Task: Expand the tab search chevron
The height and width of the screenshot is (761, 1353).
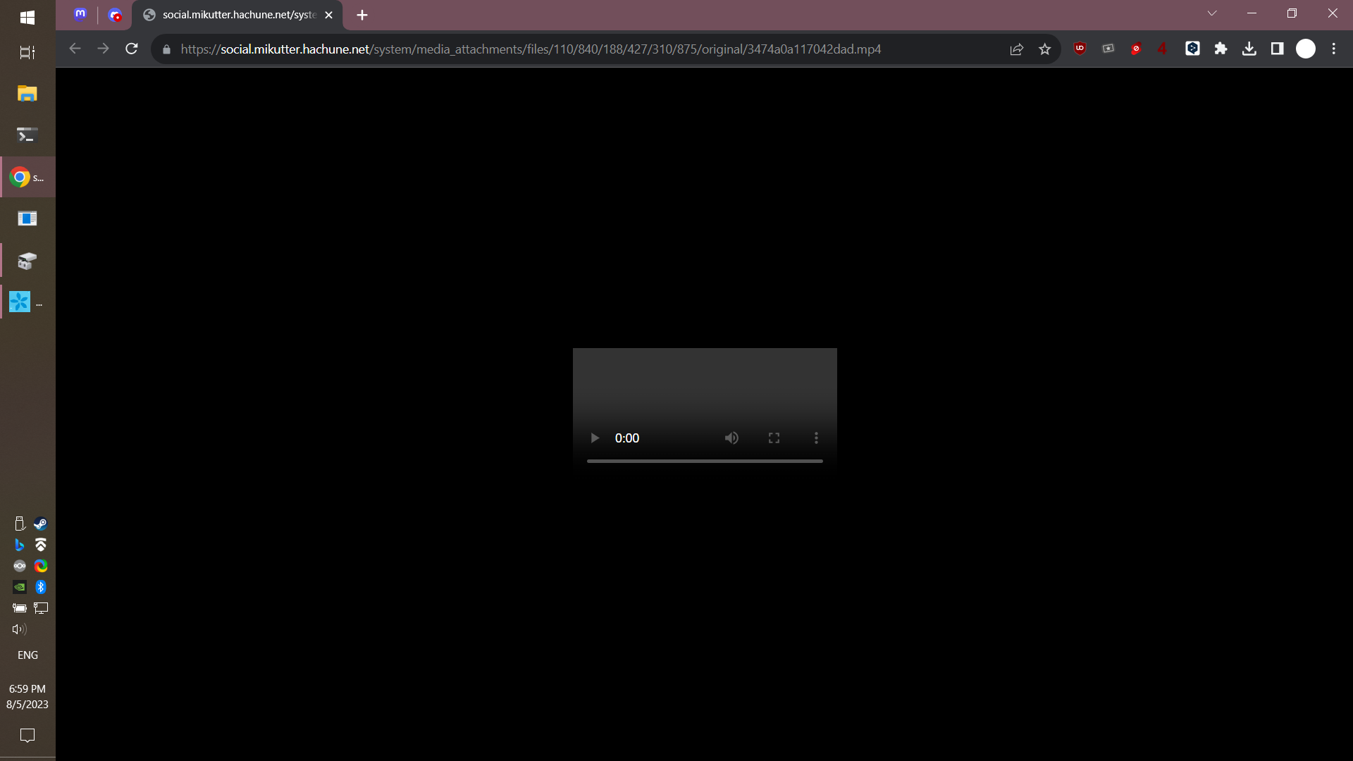Action: point(1212,13)
